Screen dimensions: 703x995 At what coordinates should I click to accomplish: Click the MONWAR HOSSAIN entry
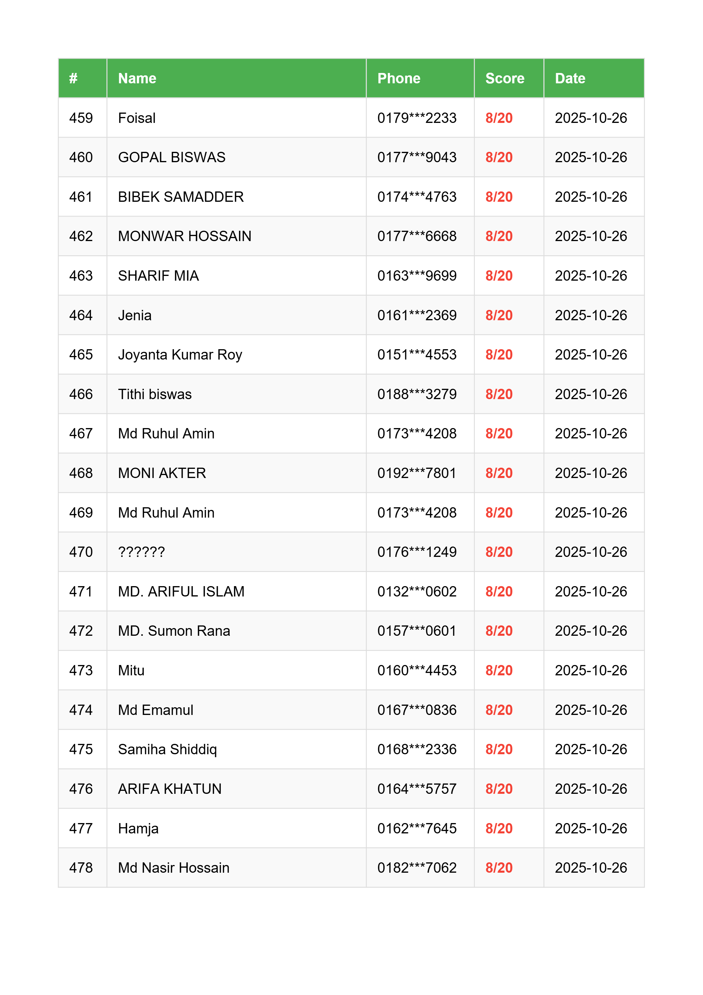coord(184,236)
